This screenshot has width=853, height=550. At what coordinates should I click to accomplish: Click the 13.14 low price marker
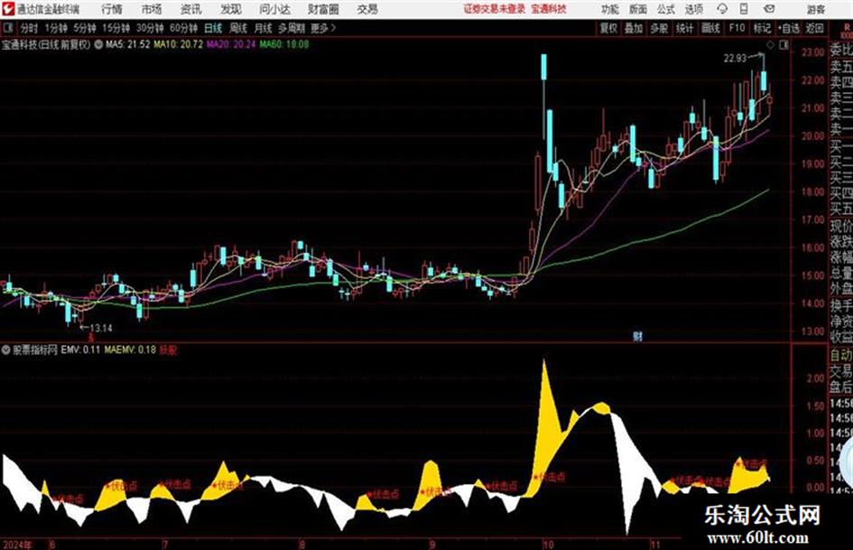(x=101, y=328)
